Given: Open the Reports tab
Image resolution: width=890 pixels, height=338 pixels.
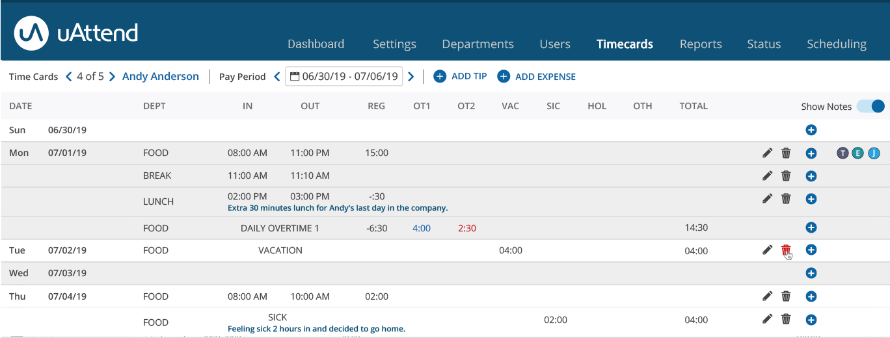Looking at the screenshot, I should (701, 44).
